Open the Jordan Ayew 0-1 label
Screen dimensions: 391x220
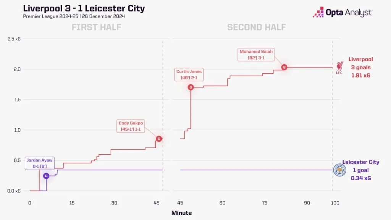click(40, 163)
